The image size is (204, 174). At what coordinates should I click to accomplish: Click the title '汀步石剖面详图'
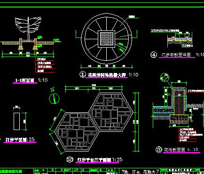click(176, 55)
